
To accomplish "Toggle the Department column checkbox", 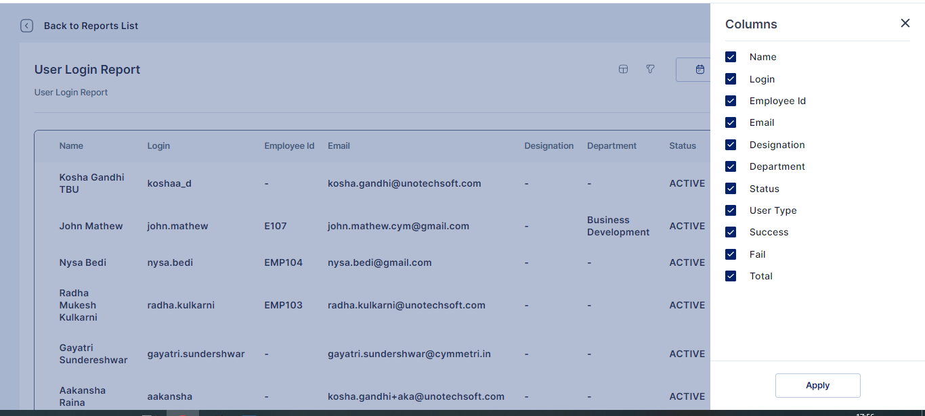I will pos(731,166).
